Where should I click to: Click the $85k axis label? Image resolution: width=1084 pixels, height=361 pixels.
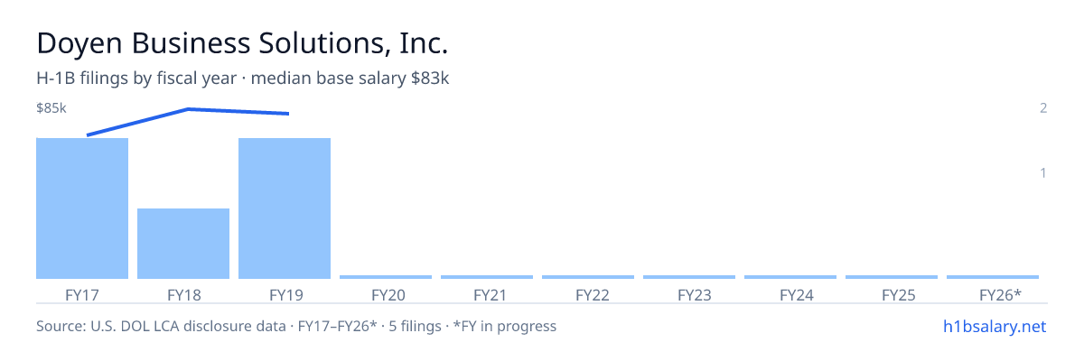[51, 108]
